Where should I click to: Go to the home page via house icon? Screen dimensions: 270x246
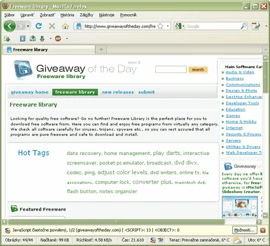(x=65, y=26)
